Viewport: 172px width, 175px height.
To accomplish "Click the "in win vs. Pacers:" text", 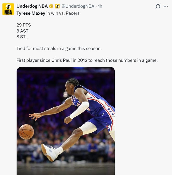I will click(63, 13).
